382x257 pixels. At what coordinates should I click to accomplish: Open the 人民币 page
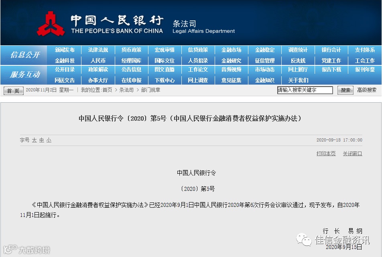pyautogui.click(x=98, y=61)
